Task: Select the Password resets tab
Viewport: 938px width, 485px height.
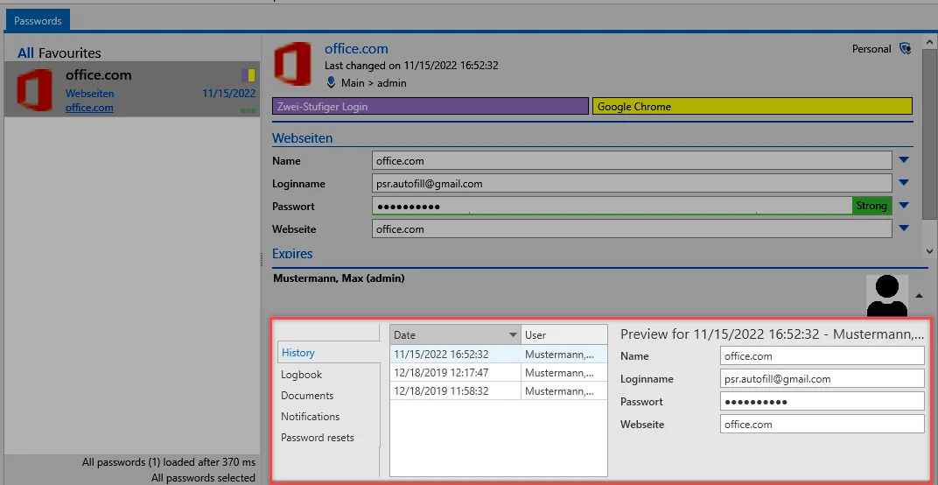Action: tap(318, 438)
